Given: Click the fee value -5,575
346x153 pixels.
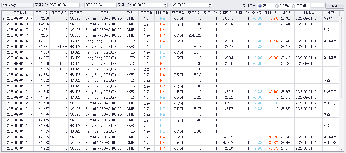Looking at the screenshot, I should [258, 137].
